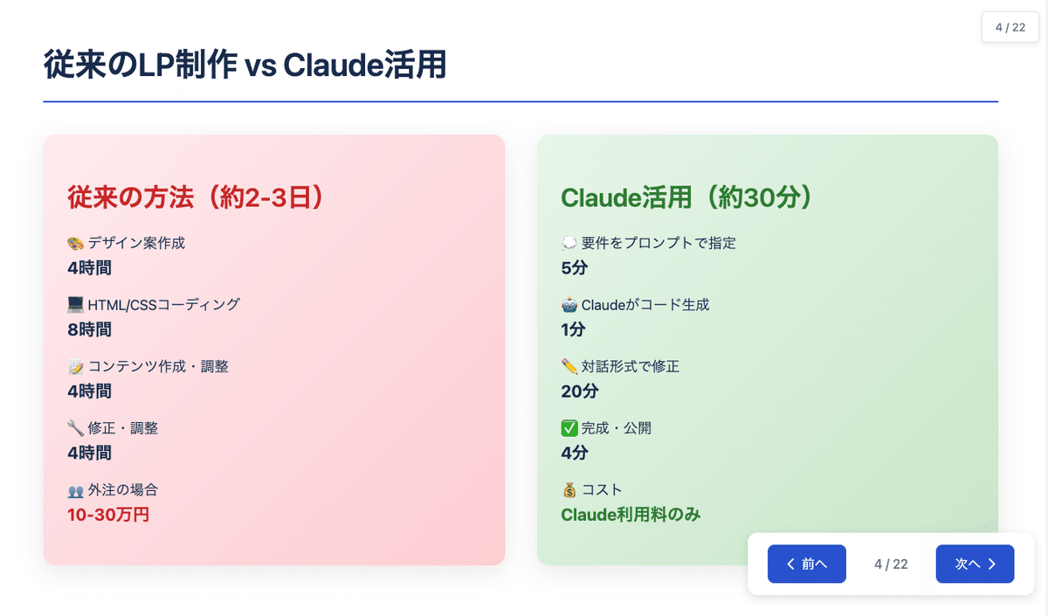
Task: Click the slide title 従来のLP制作 vs Claude活用
Action: (245, 66)
